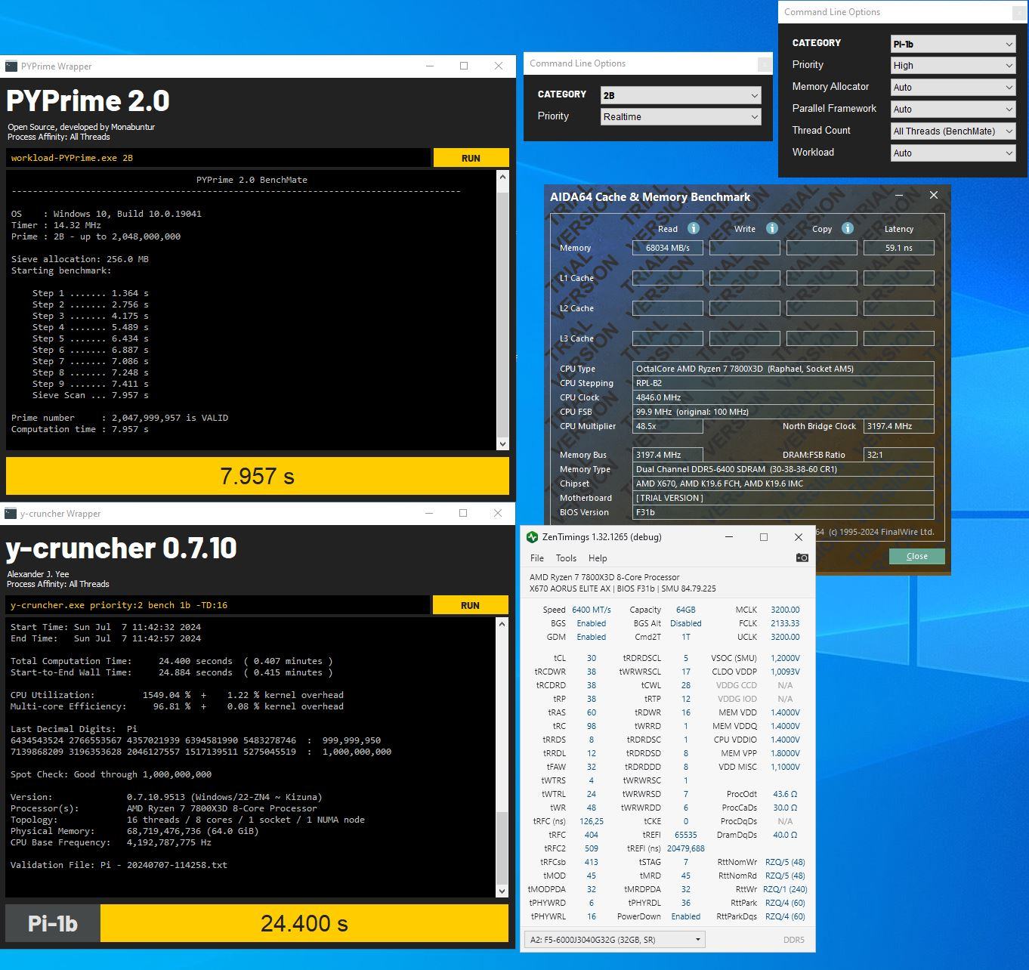Expand the Workload dropdown

click(953, 153)
